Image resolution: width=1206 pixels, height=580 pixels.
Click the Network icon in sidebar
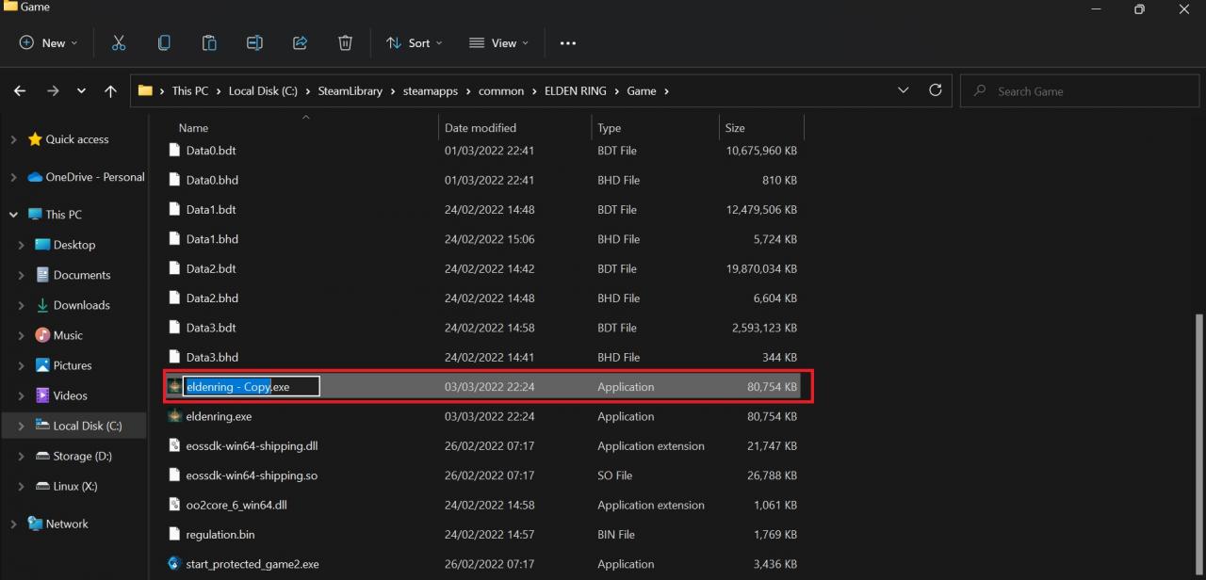(x=35, y=524)
